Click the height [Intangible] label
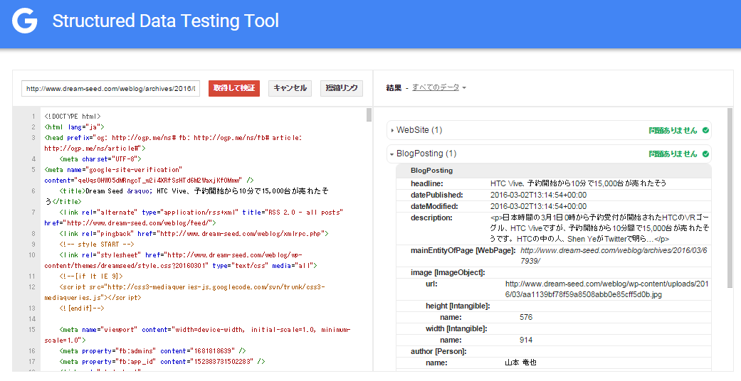Screen dimensions: 741x381 coord(458,306)
